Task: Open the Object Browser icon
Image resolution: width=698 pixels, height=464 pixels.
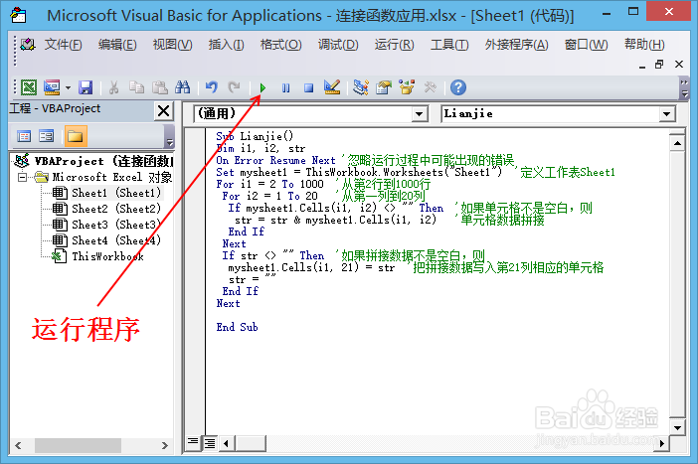Action: tap(407, 87)
